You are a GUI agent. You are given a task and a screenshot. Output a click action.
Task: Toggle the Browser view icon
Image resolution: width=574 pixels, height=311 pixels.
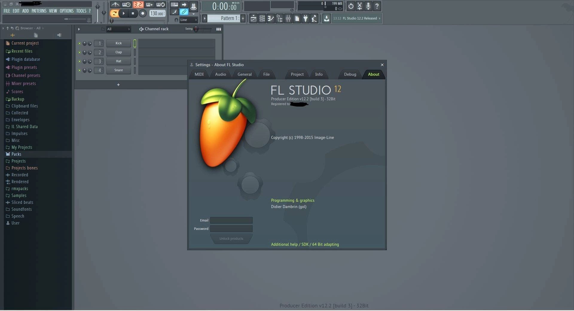(x=280, y=19)
